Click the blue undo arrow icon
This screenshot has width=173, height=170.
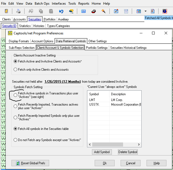tap(61, 11)
